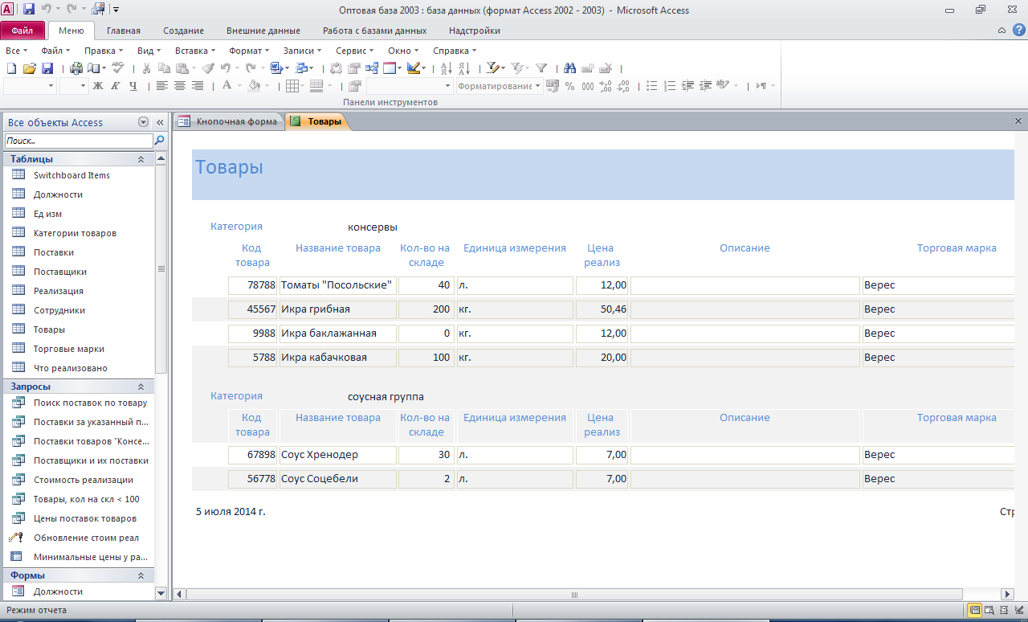The image size is (1028, 622).
Task: Click the New document toolbar icon
Action: click(11, 69)
